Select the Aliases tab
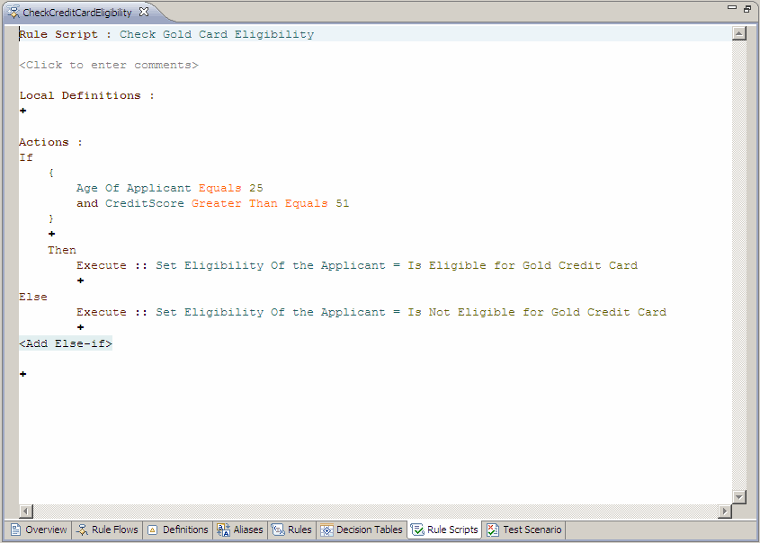Image resolution: width=760 pixels, height=543 pixels. (x=240, y=530)
